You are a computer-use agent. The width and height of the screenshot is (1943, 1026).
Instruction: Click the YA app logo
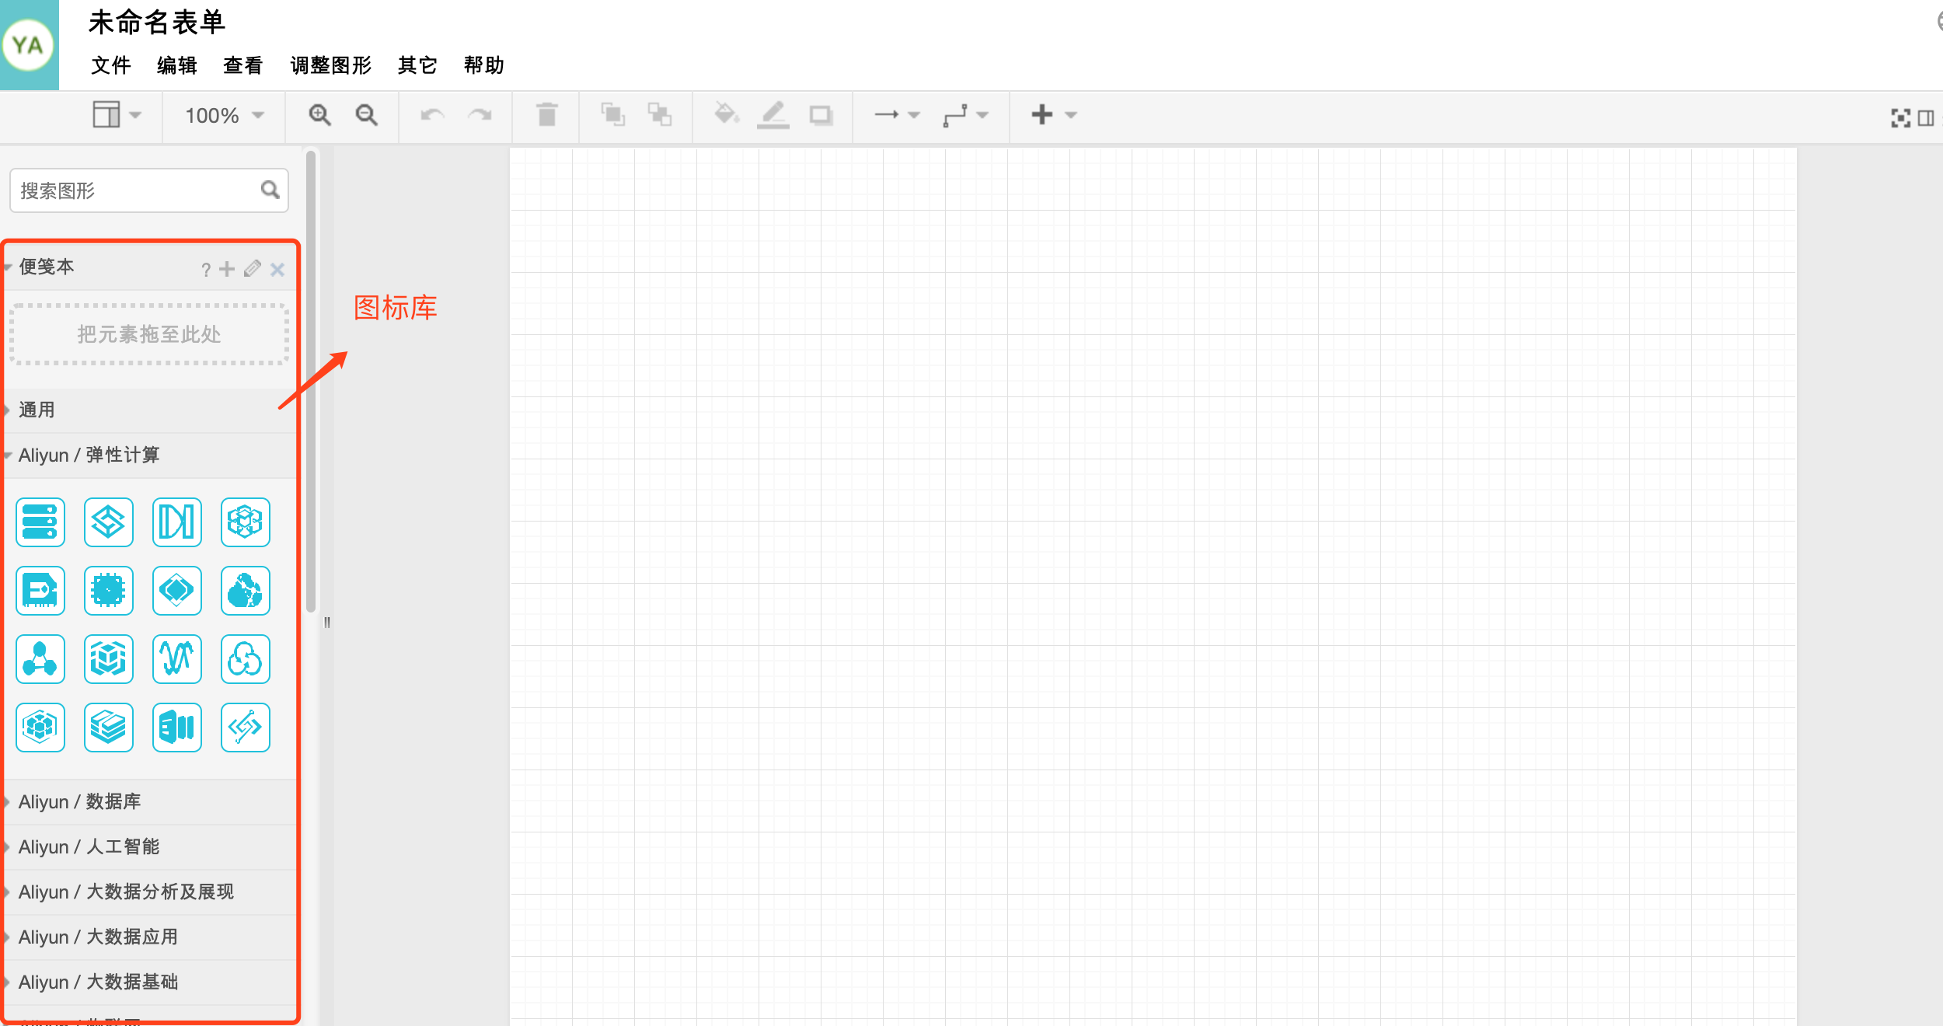point(29,45)
